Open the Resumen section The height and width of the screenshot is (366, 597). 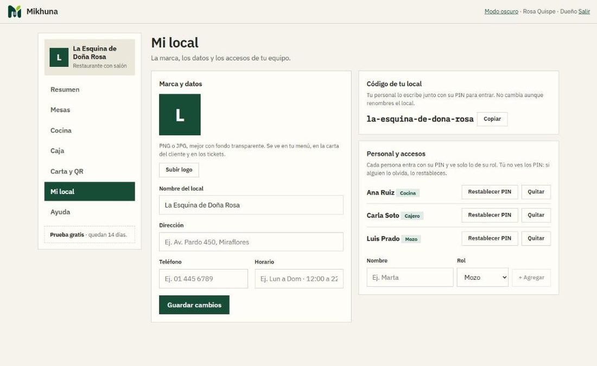[90, 89]
